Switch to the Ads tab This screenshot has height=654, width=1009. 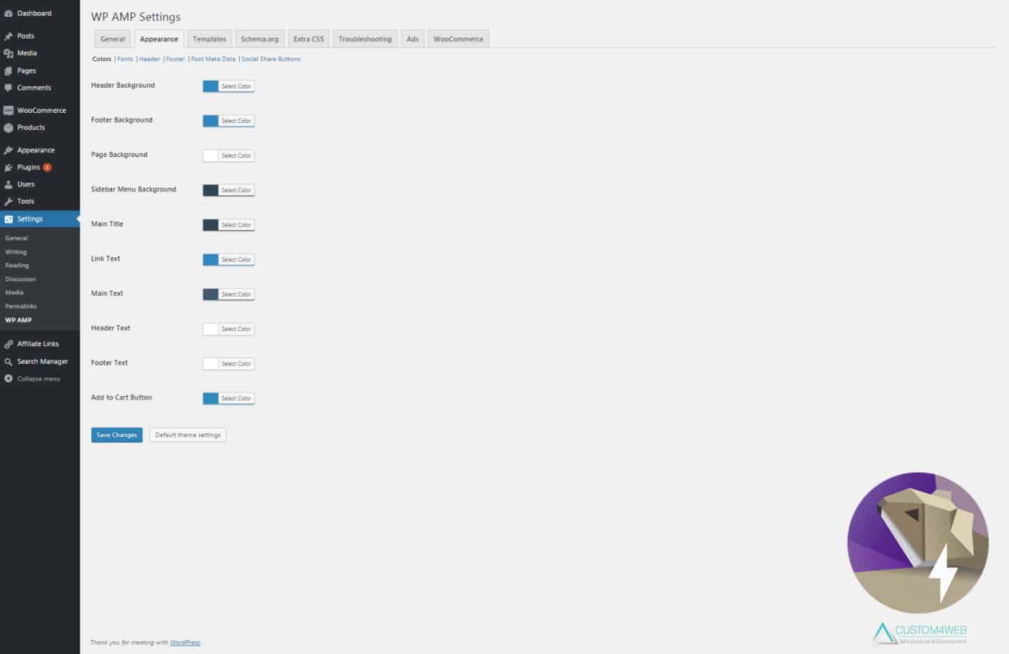(412, 39)
